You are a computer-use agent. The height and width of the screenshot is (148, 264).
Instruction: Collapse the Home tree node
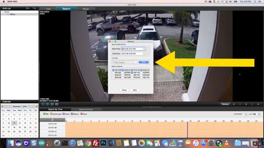(x=2, y=12)
